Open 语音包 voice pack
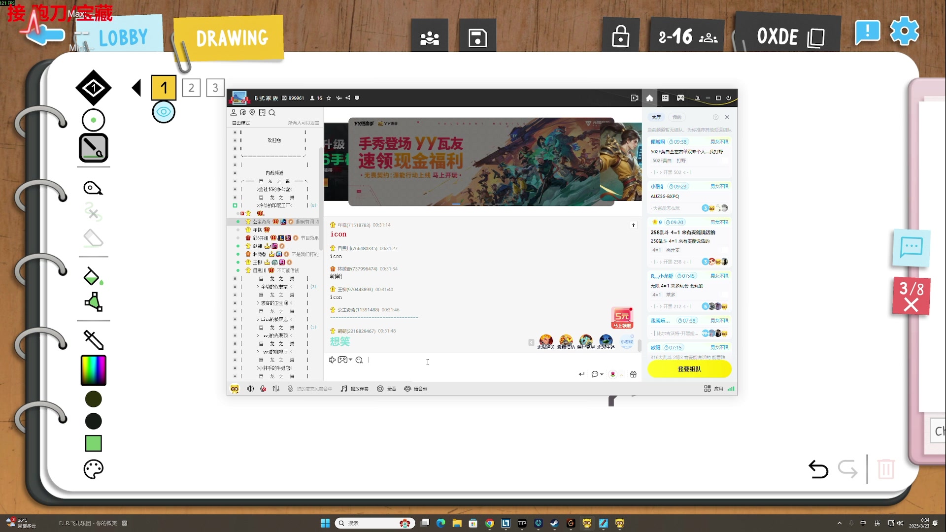This screenshot has height=532, width=946. pos(416,389)
